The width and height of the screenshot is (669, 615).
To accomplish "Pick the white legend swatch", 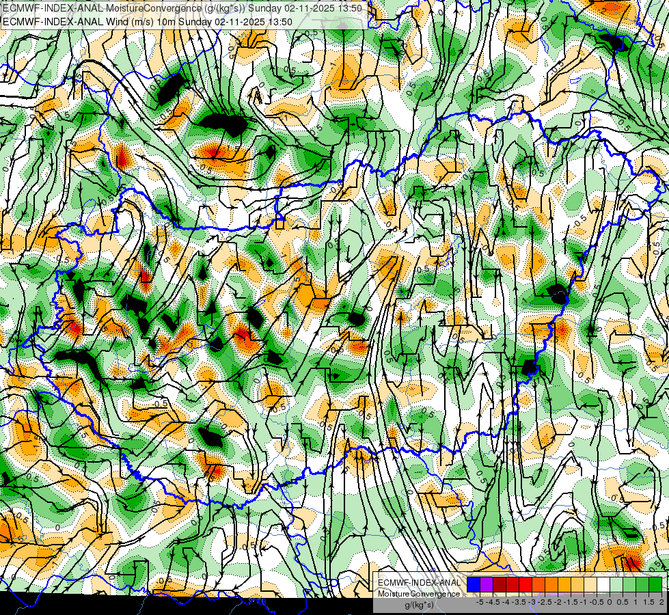I will click(x=603, y=585).
